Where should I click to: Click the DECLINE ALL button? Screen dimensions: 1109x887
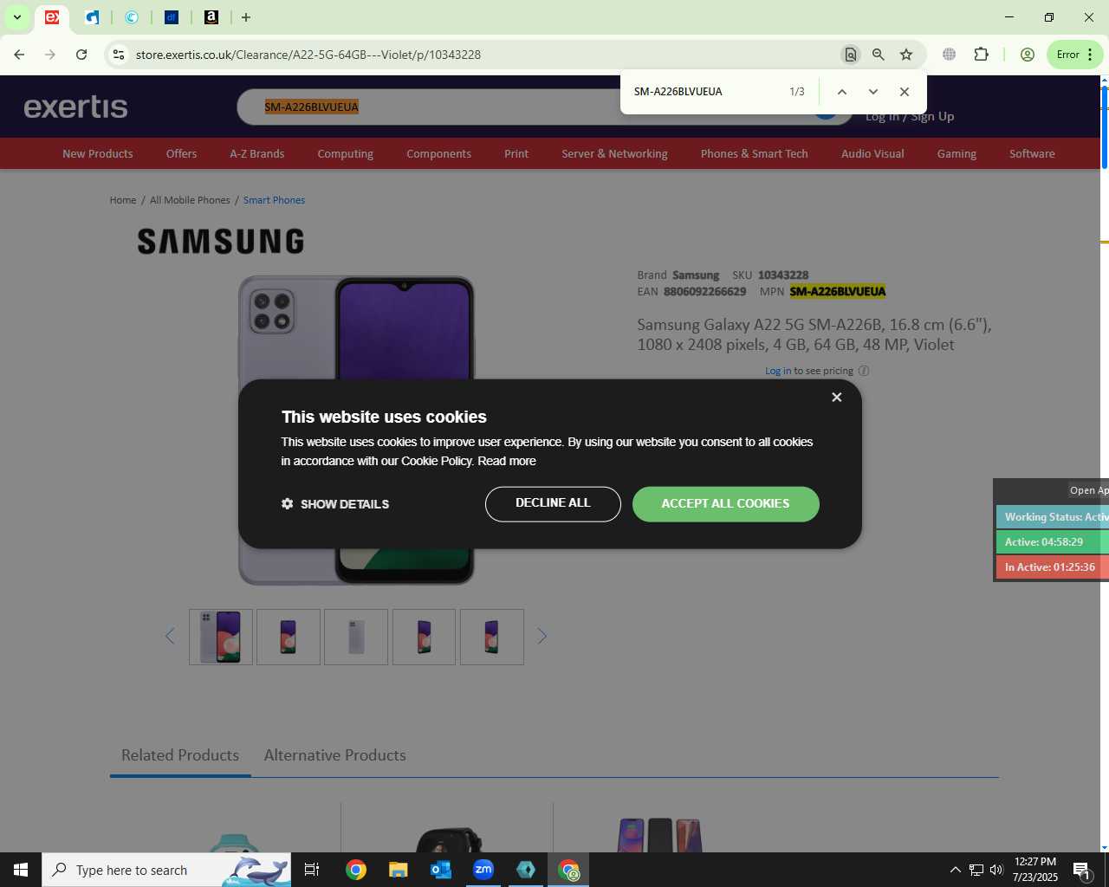point(553,504)
